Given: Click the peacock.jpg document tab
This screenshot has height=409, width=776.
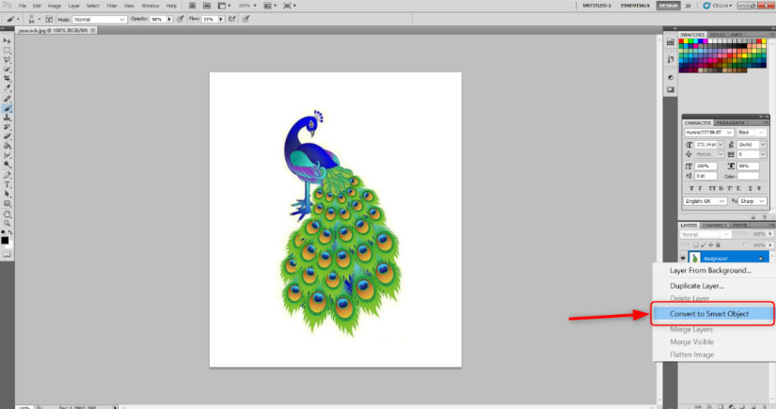Looking at the screenshot, I should tap(56, 30).
